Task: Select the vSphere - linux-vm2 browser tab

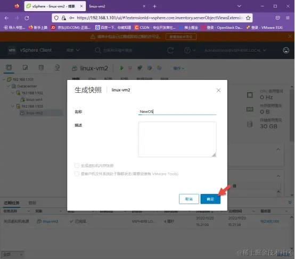Action: click(x=55, y=6)
